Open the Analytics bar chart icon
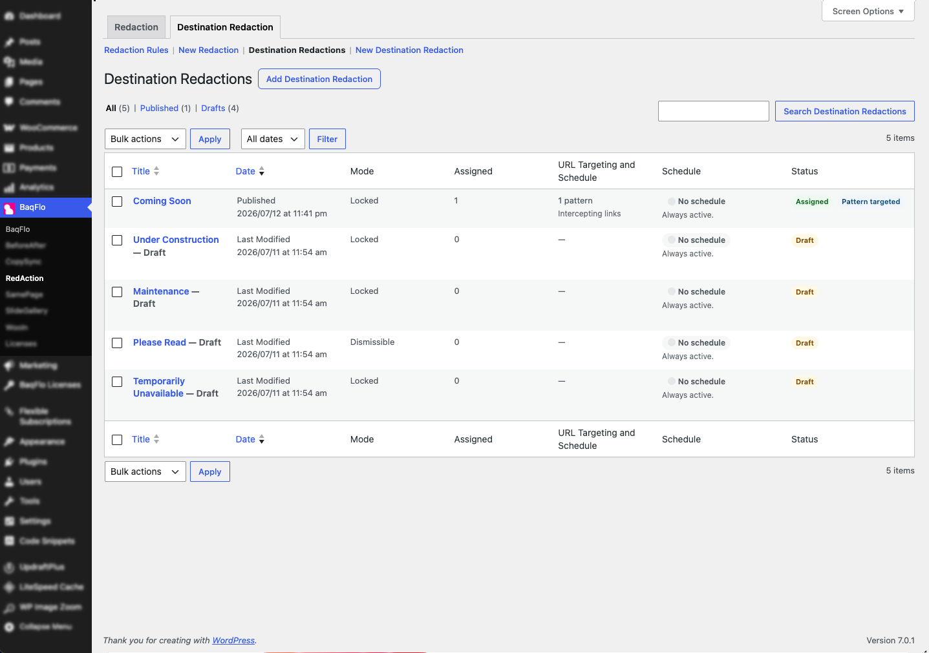 pos(10,187)
